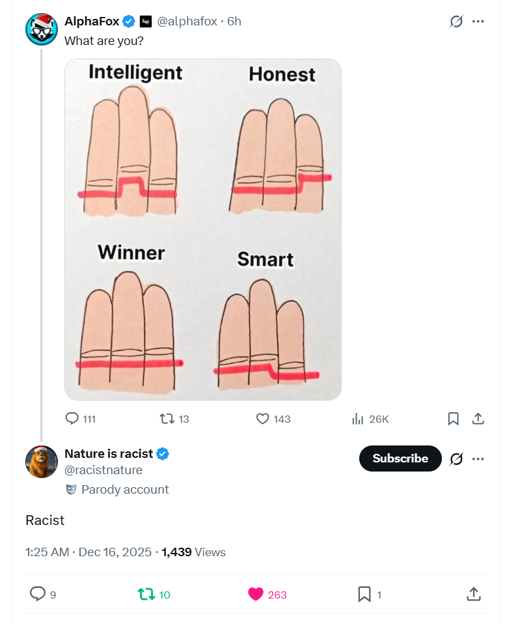The width and height of the screenshot is (505, 635).
Task: Subscribe to Nature is racist
Action: pyautogui.click(x=400, y=459)
